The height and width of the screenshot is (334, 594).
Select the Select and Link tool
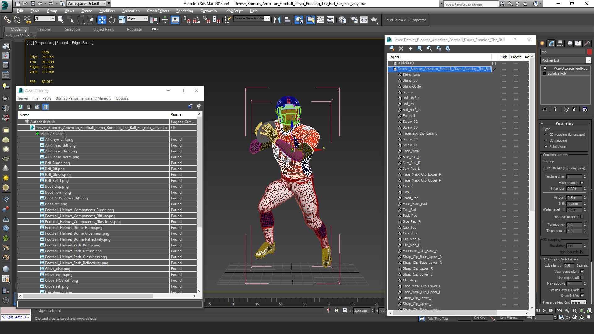point(7,20)
